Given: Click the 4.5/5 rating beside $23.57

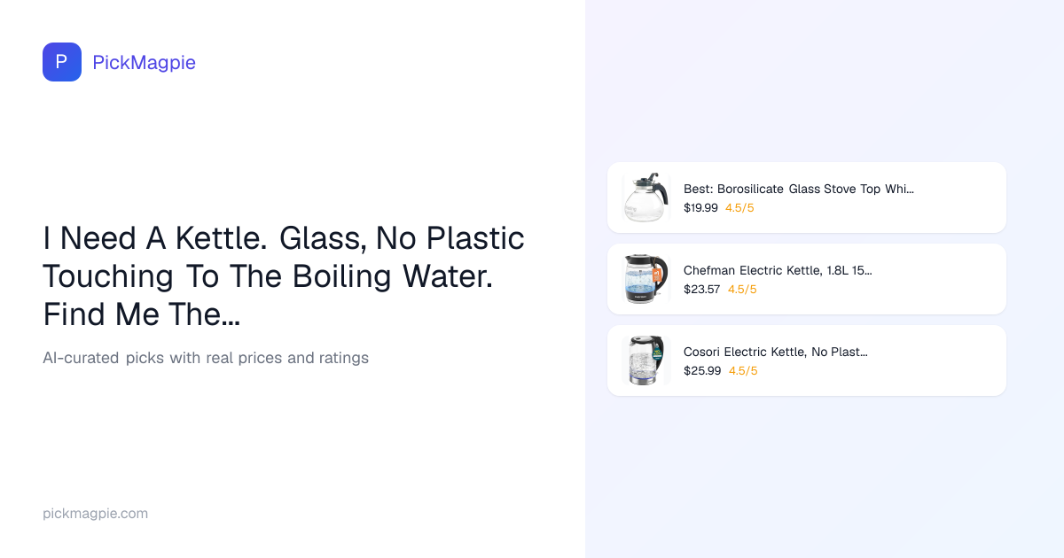Looking at the screenshot, I should (742, 290).
